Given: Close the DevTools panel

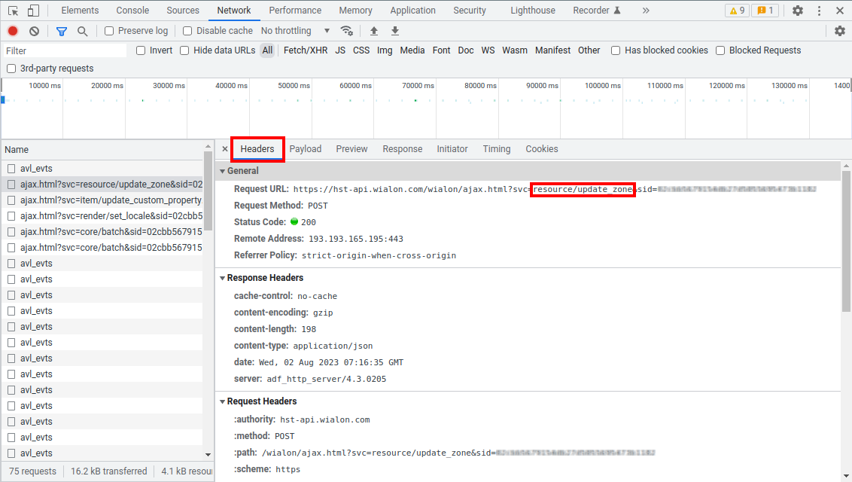Looking at the screenshot, I should 839,11.
